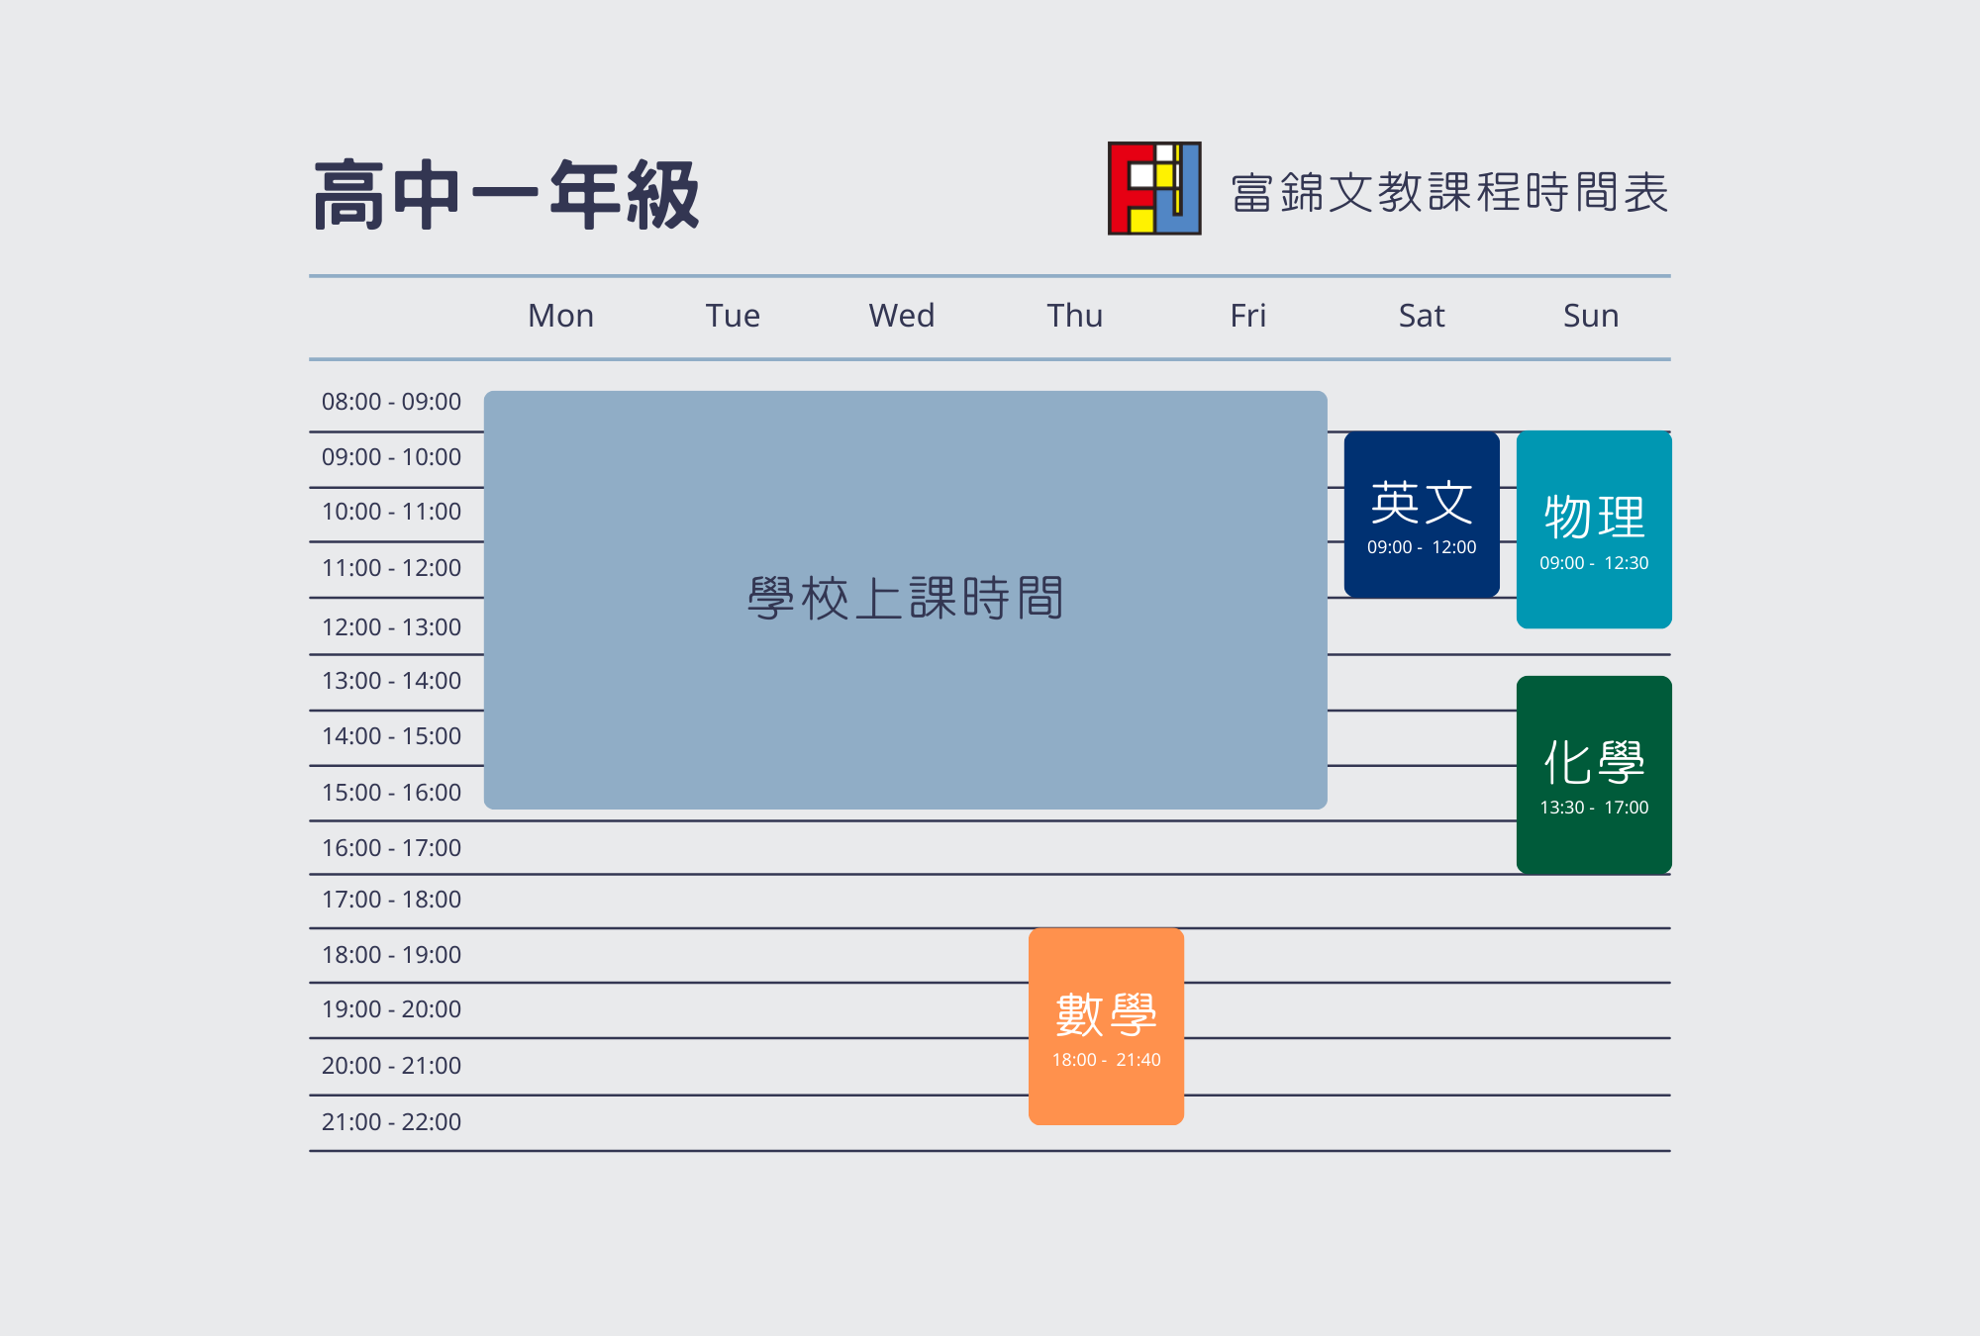Screen dimensions: 1980x1336
Task: Click the 17:00 - 18:00 time label
Action: 391,900
